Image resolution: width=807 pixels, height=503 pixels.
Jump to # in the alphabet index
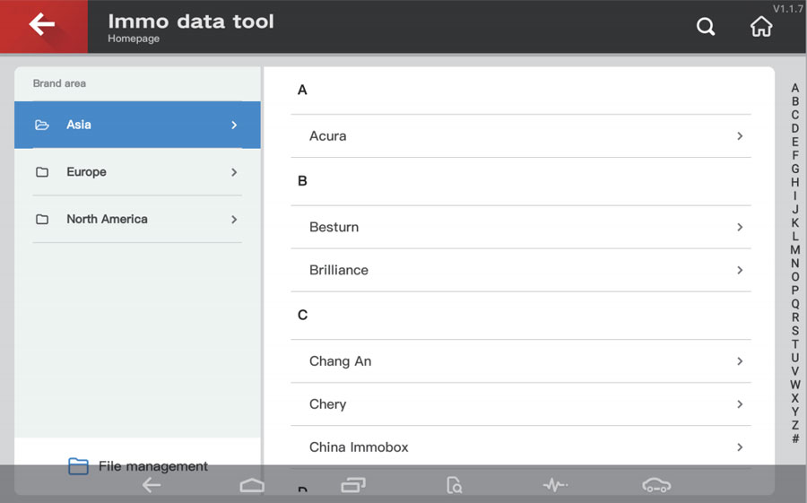[x=795, y=439]
